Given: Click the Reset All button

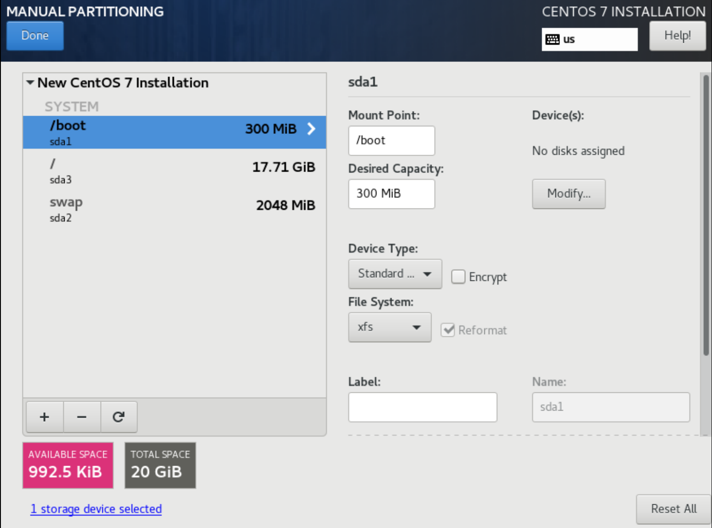Looking at the screenshot, I should 674,509.
